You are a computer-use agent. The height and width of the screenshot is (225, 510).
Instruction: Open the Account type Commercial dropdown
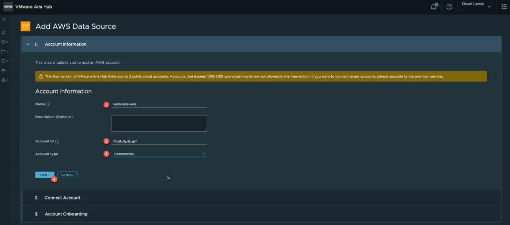point(159,154)
